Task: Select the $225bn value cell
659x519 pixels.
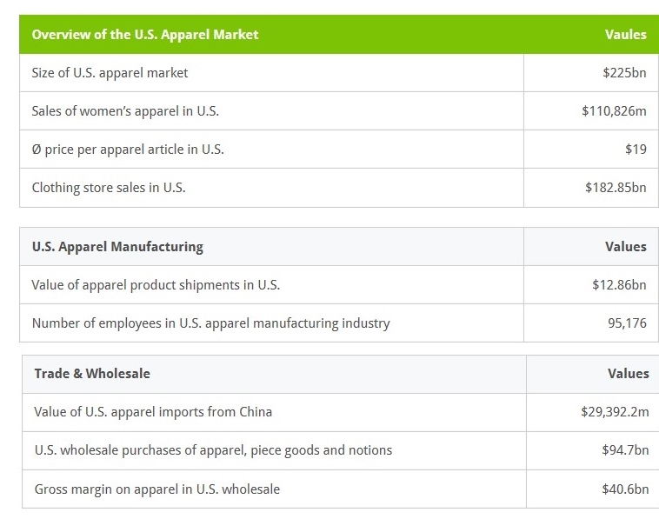Action: click(624, 73)
